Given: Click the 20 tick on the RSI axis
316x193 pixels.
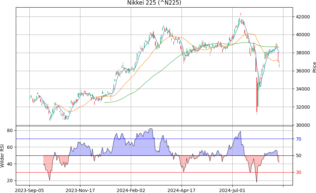Looking at the screenshot, I should (x=10, y=181).
